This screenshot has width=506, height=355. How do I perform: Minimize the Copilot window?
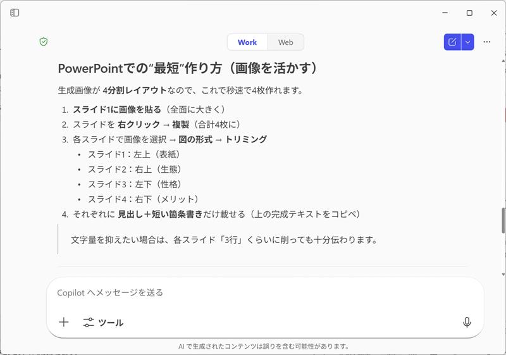(x=445, y=13)
